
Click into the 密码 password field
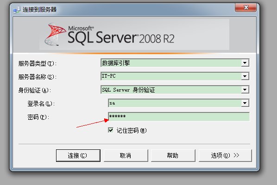click(179, 117)
